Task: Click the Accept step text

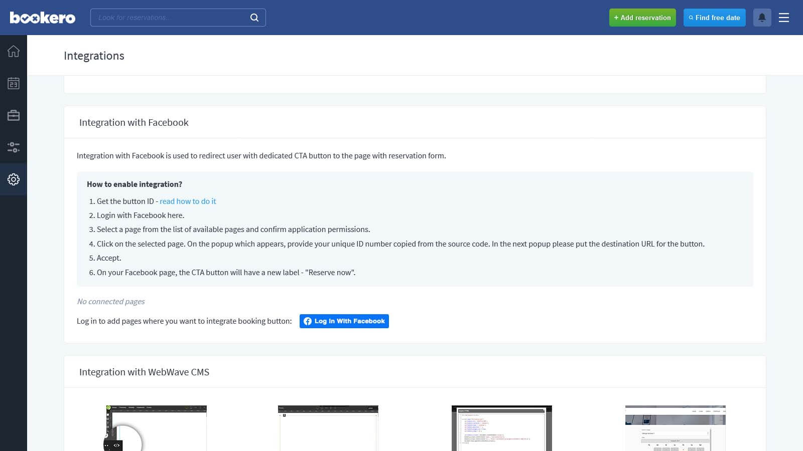Action: (x=109, y=258)
